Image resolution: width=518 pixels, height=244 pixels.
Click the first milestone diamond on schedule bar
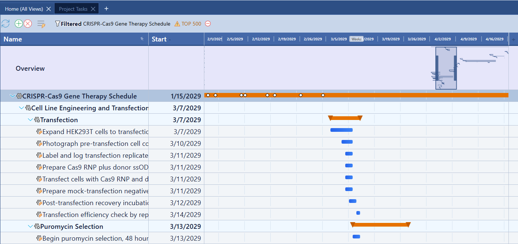[x=208, y=95]
